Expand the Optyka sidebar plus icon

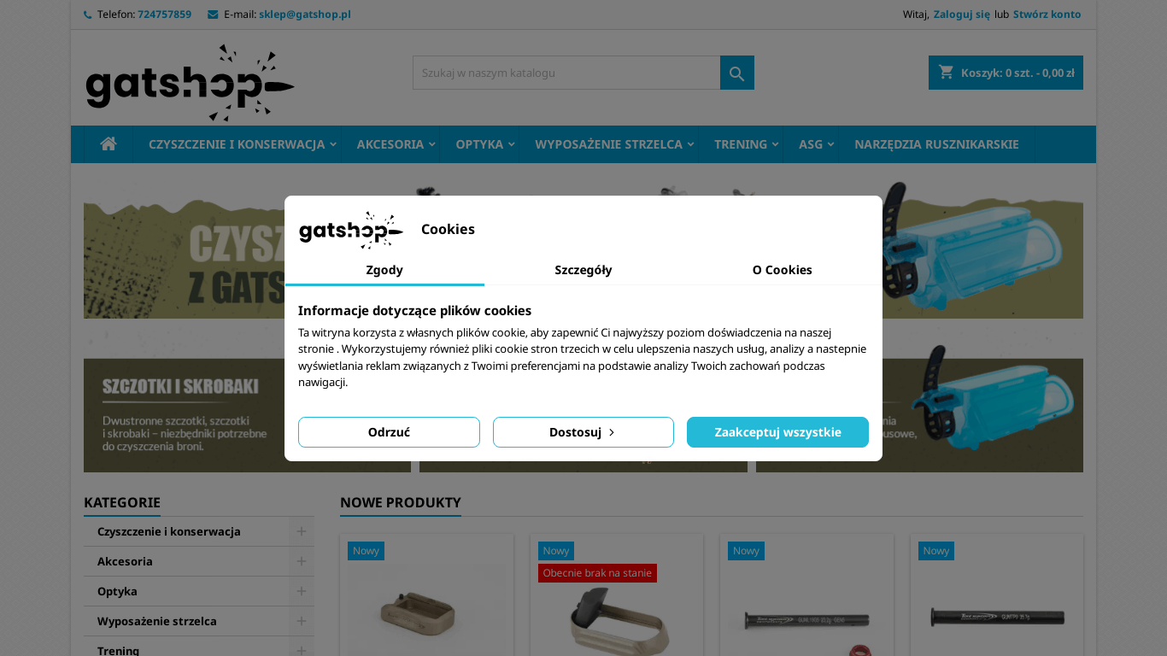tap(301, 591)
